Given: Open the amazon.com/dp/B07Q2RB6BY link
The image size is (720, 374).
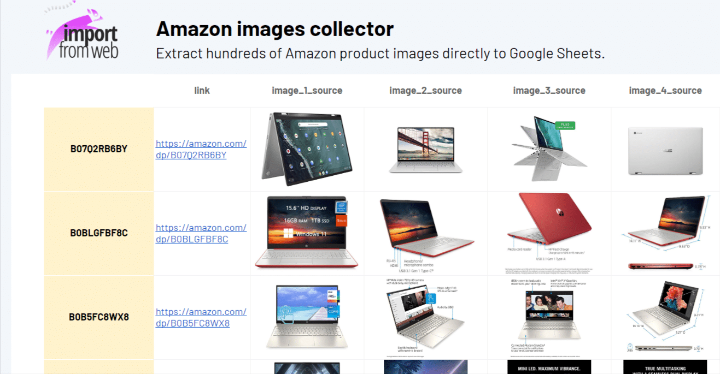Looking at the screenshot, I should click(x=201, y=150).
